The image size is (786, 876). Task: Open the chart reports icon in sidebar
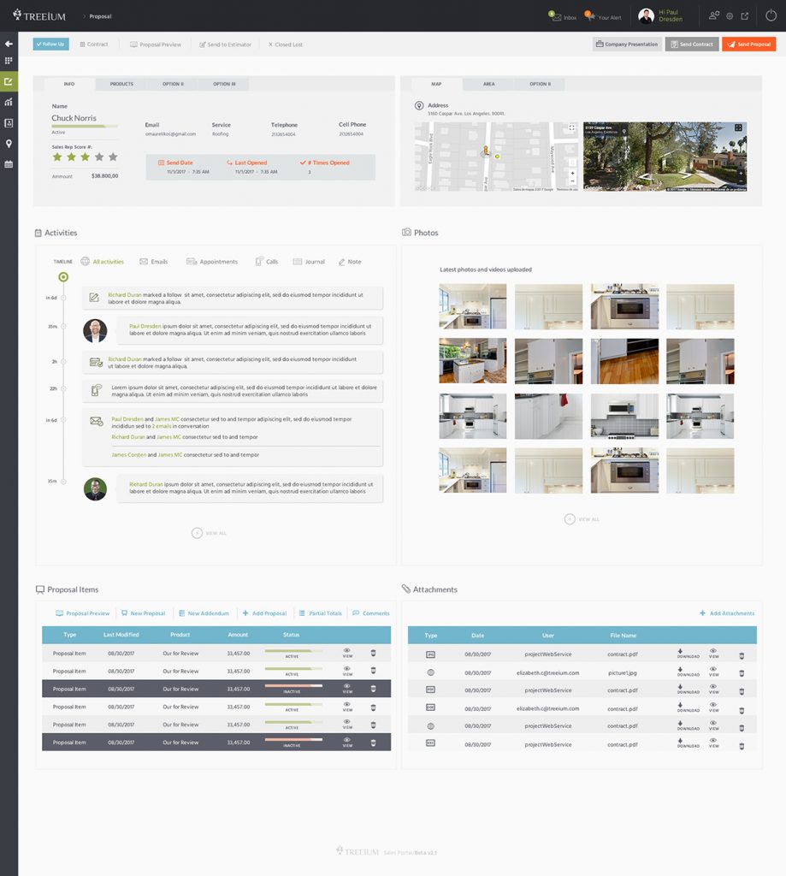click(x=9, y=103)
